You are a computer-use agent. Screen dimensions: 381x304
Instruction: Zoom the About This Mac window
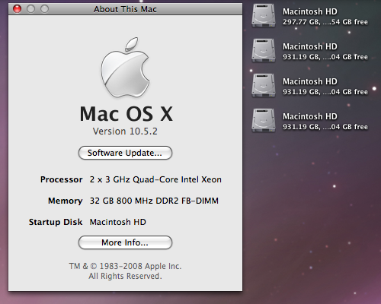click(45, 9)
